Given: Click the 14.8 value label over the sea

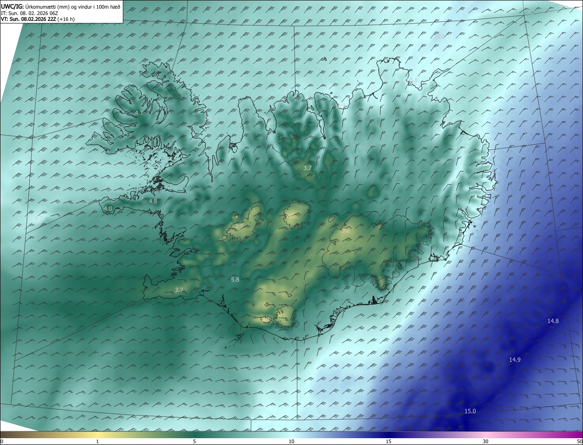Looking at the screenshot, I should [553, 321].
